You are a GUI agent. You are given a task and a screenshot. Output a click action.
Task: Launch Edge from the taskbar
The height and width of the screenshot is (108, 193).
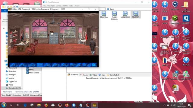point(25,105)
